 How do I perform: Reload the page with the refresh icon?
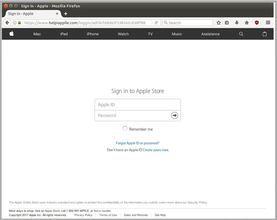(x=156, y=23)
